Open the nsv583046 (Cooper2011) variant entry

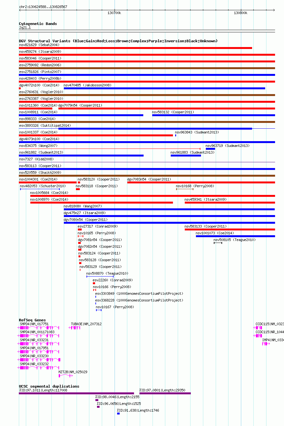click(40, 58)
